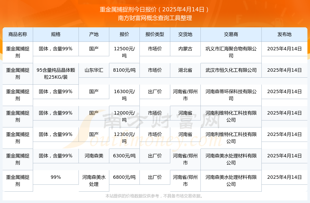Click the 交易商 column header
The height and width of the screenshot is (203, 310).
click(231, 34)
